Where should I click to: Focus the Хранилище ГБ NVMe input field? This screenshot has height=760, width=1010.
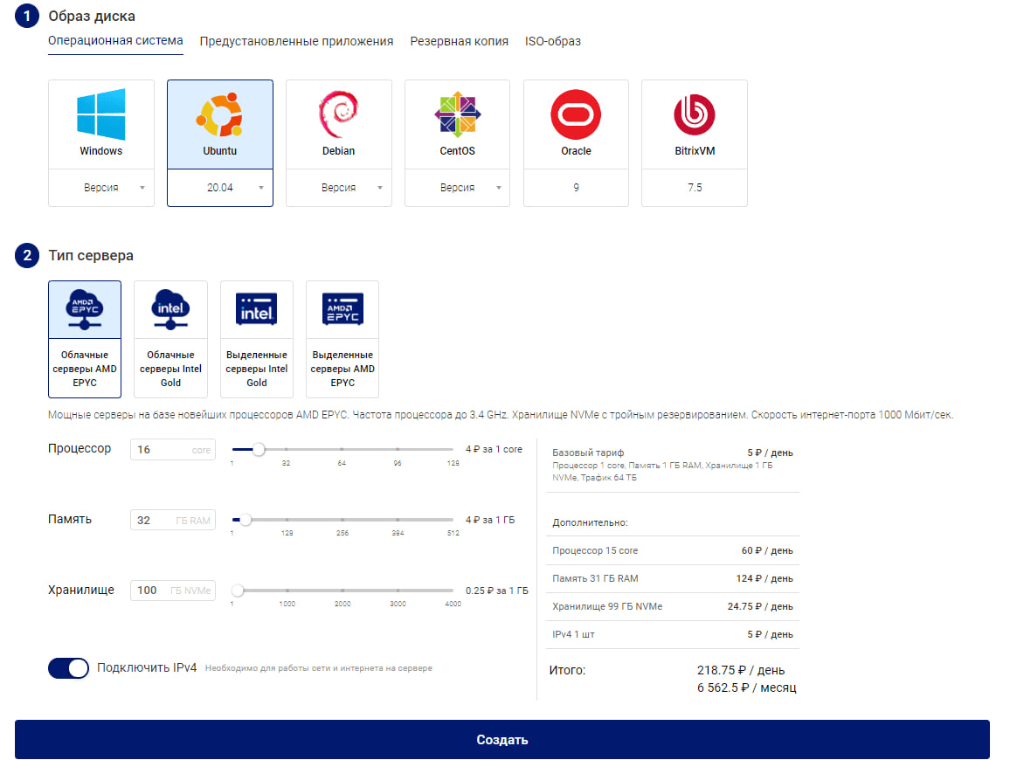pyautogui.click(x=173, y=590)
